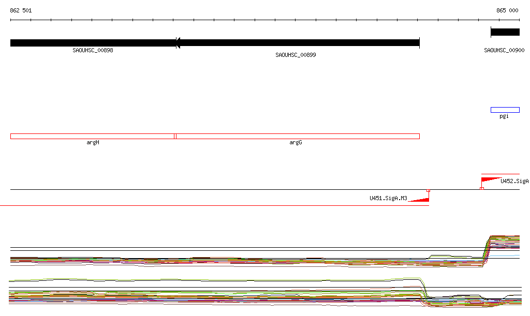Select the SAOUHSC_00899 black gene arrow
This screenshot has width=530, height=316.
[298, 43]
